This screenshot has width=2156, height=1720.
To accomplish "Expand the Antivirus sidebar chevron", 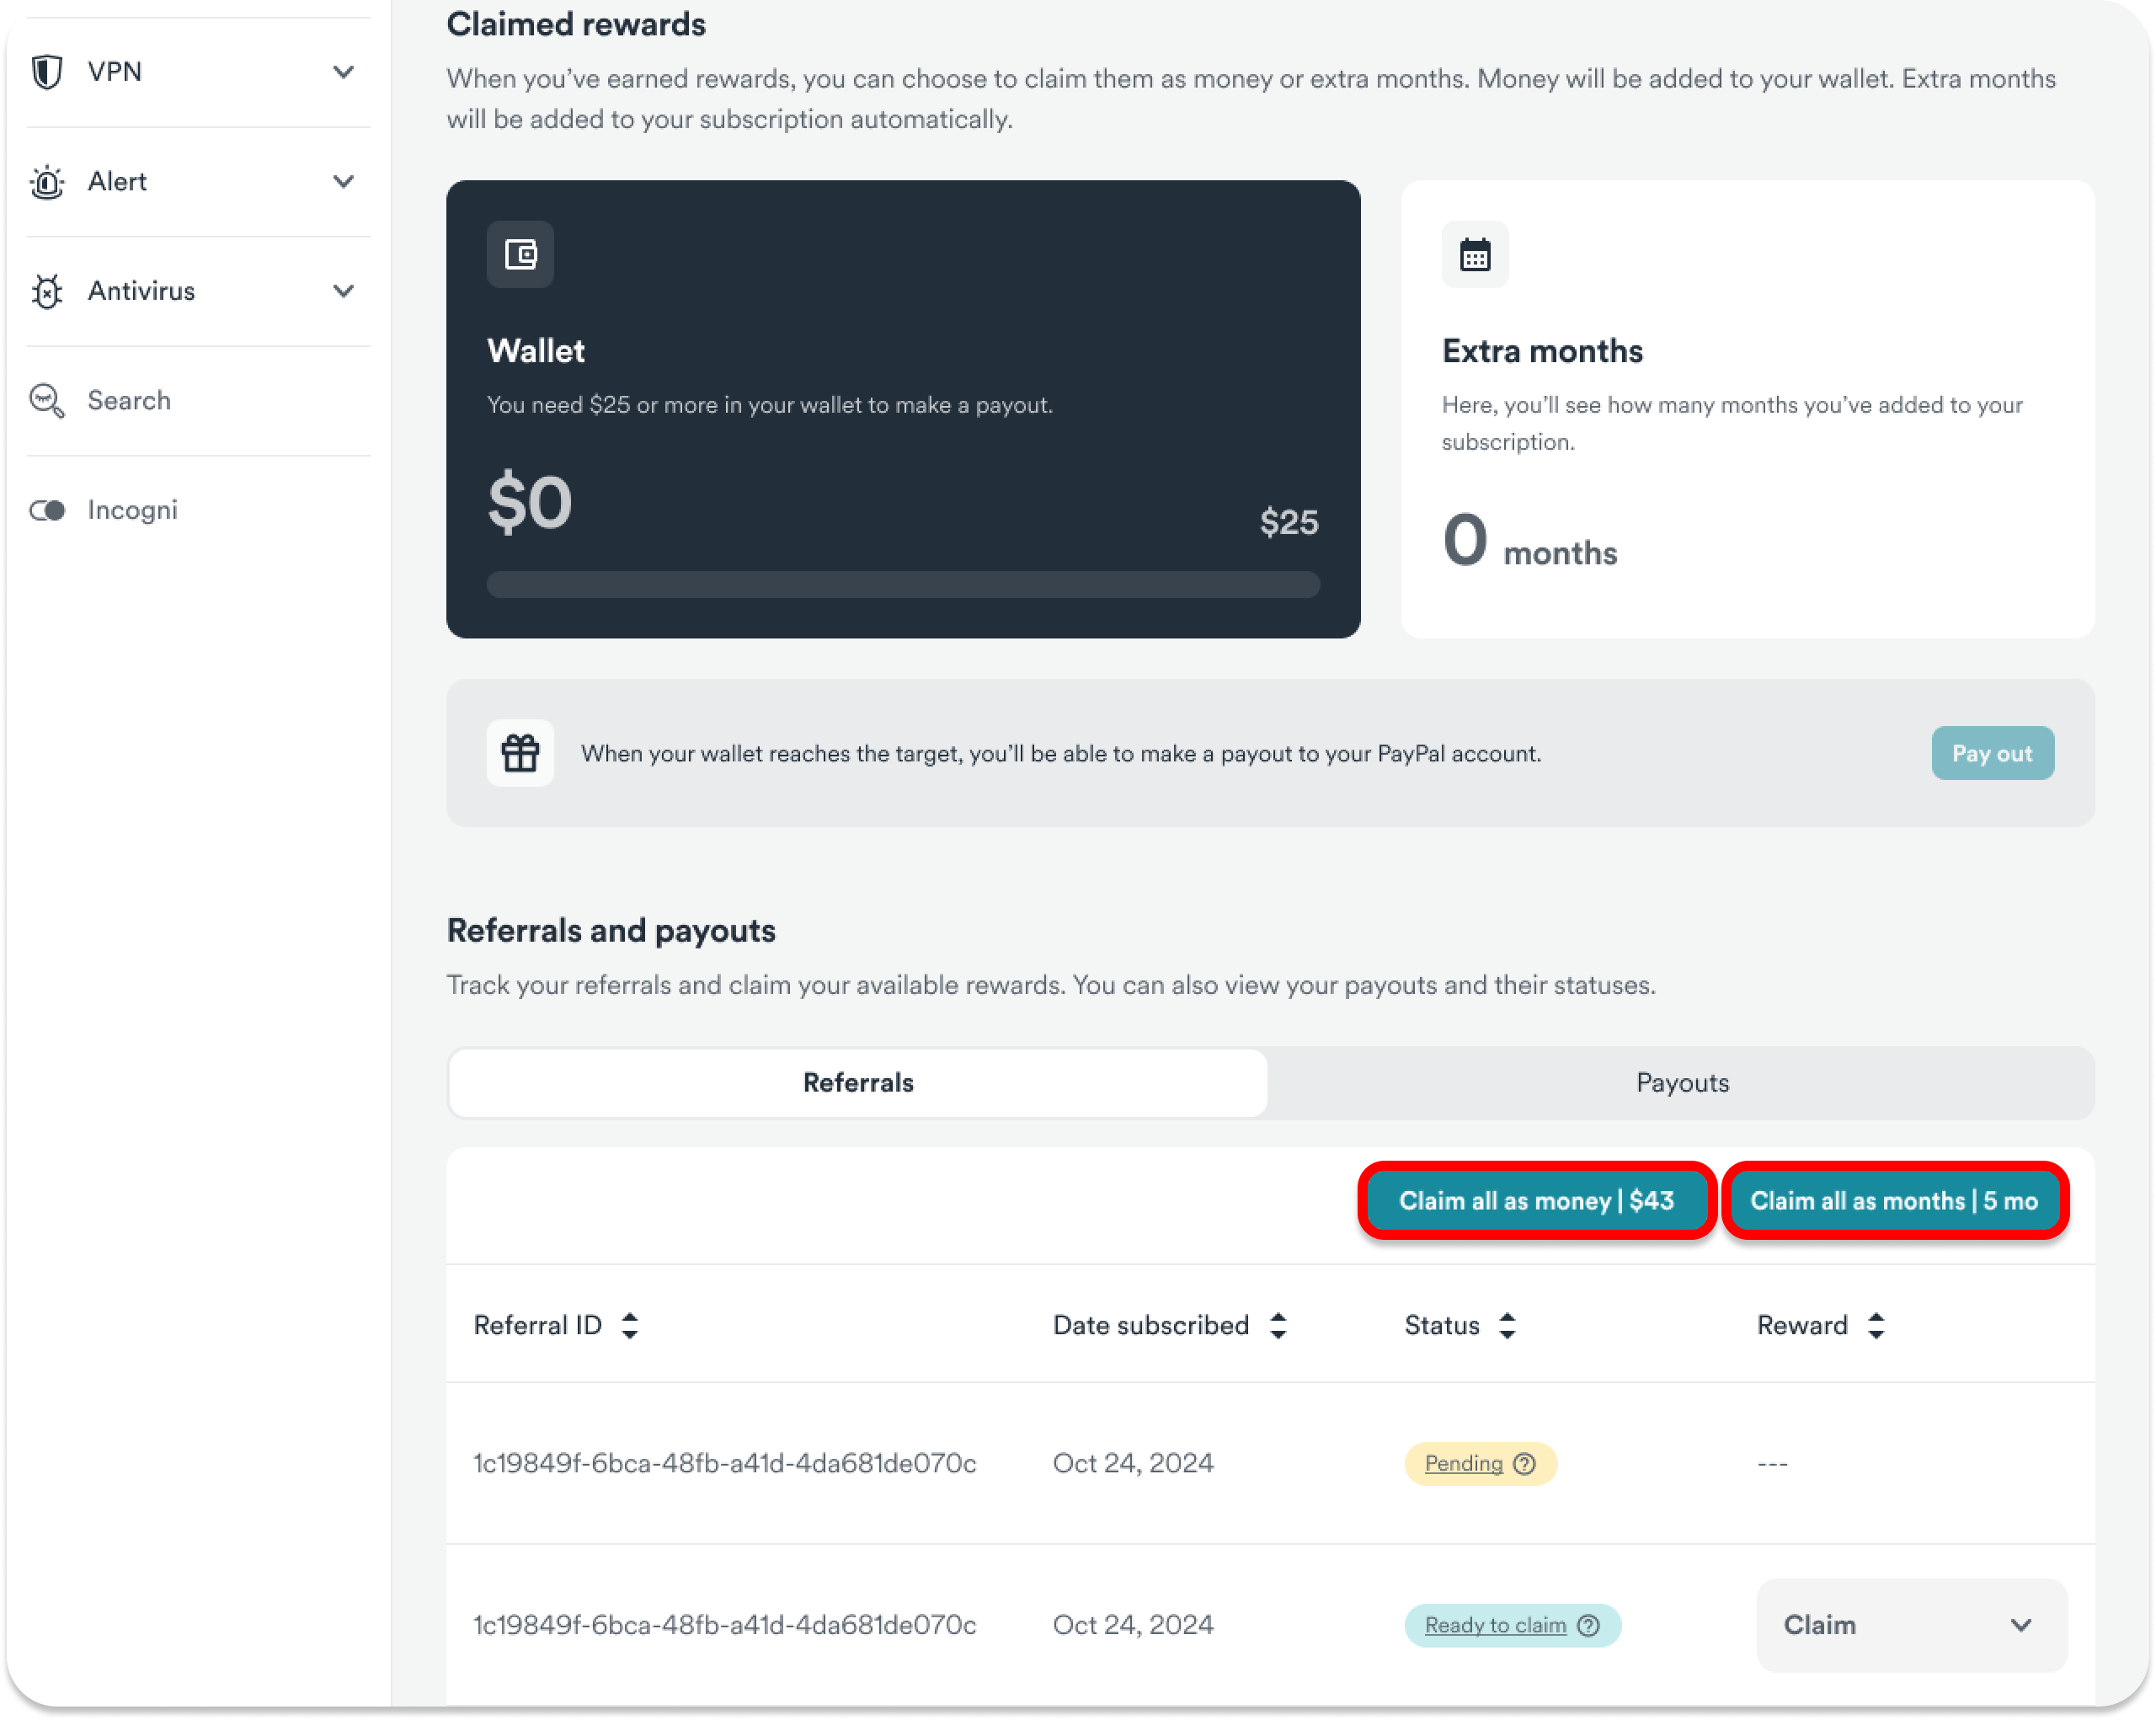I will click(x=343, y=291).
